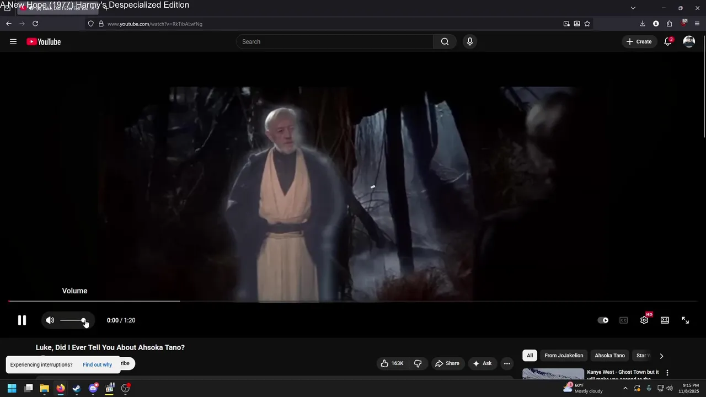List all tabs dropdown arrow

click(633, 8)
